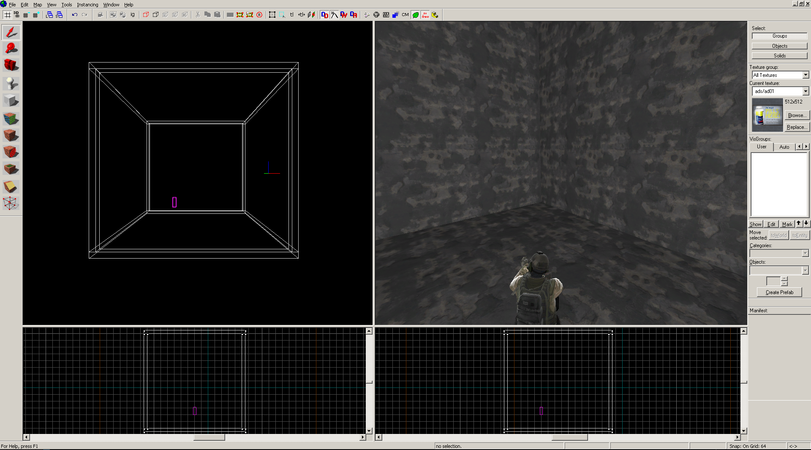Switch to the User VisGroups tab
Screen dimensions: 811x450
(762, 147)
